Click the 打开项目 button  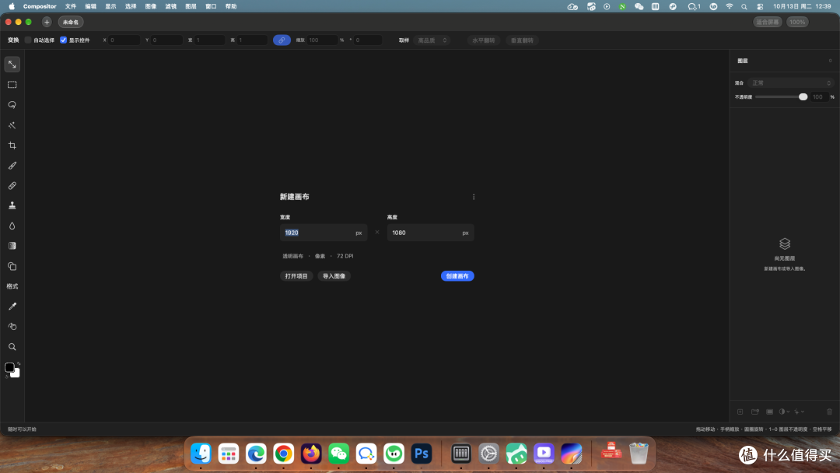point(296,276)
